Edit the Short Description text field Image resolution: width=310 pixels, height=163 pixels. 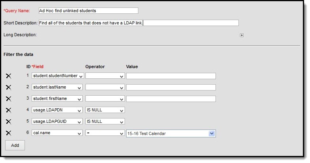[x=138, y=23]
